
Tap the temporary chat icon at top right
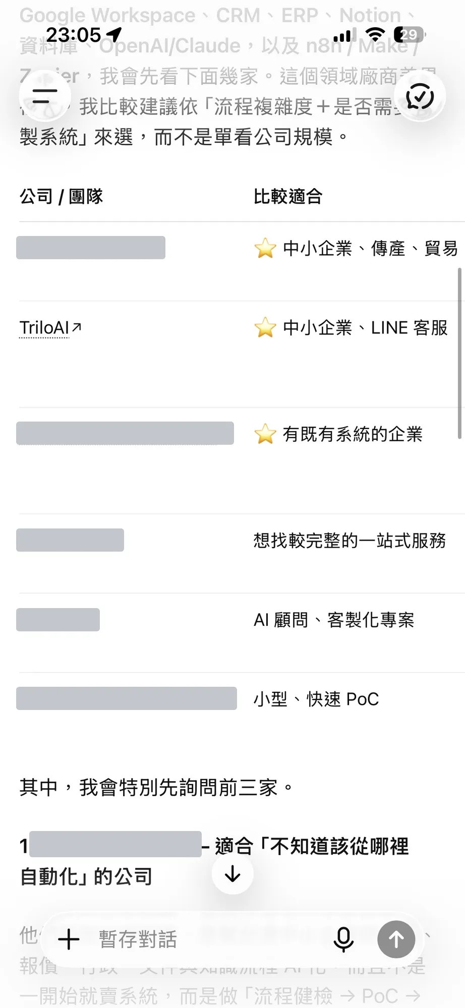point(420,96)
